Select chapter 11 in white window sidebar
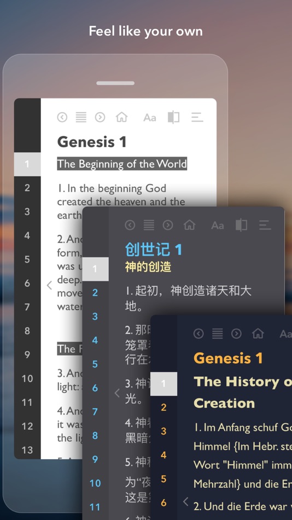 coord(27,403)
